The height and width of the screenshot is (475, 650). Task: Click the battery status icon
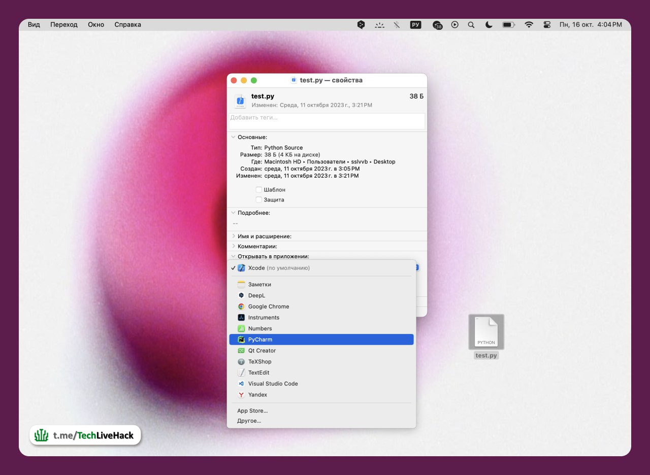(x=508, y=24)
